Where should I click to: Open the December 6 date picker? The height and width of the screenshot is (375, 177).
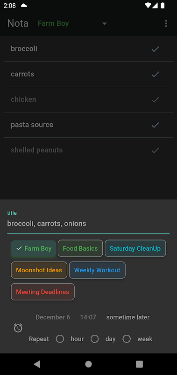(x=53, y=317)
